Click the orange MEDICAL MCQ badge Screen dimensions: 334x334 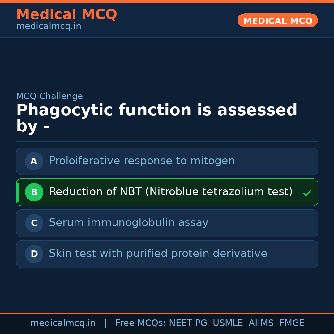pyautogui.click(x=277, y=20)
